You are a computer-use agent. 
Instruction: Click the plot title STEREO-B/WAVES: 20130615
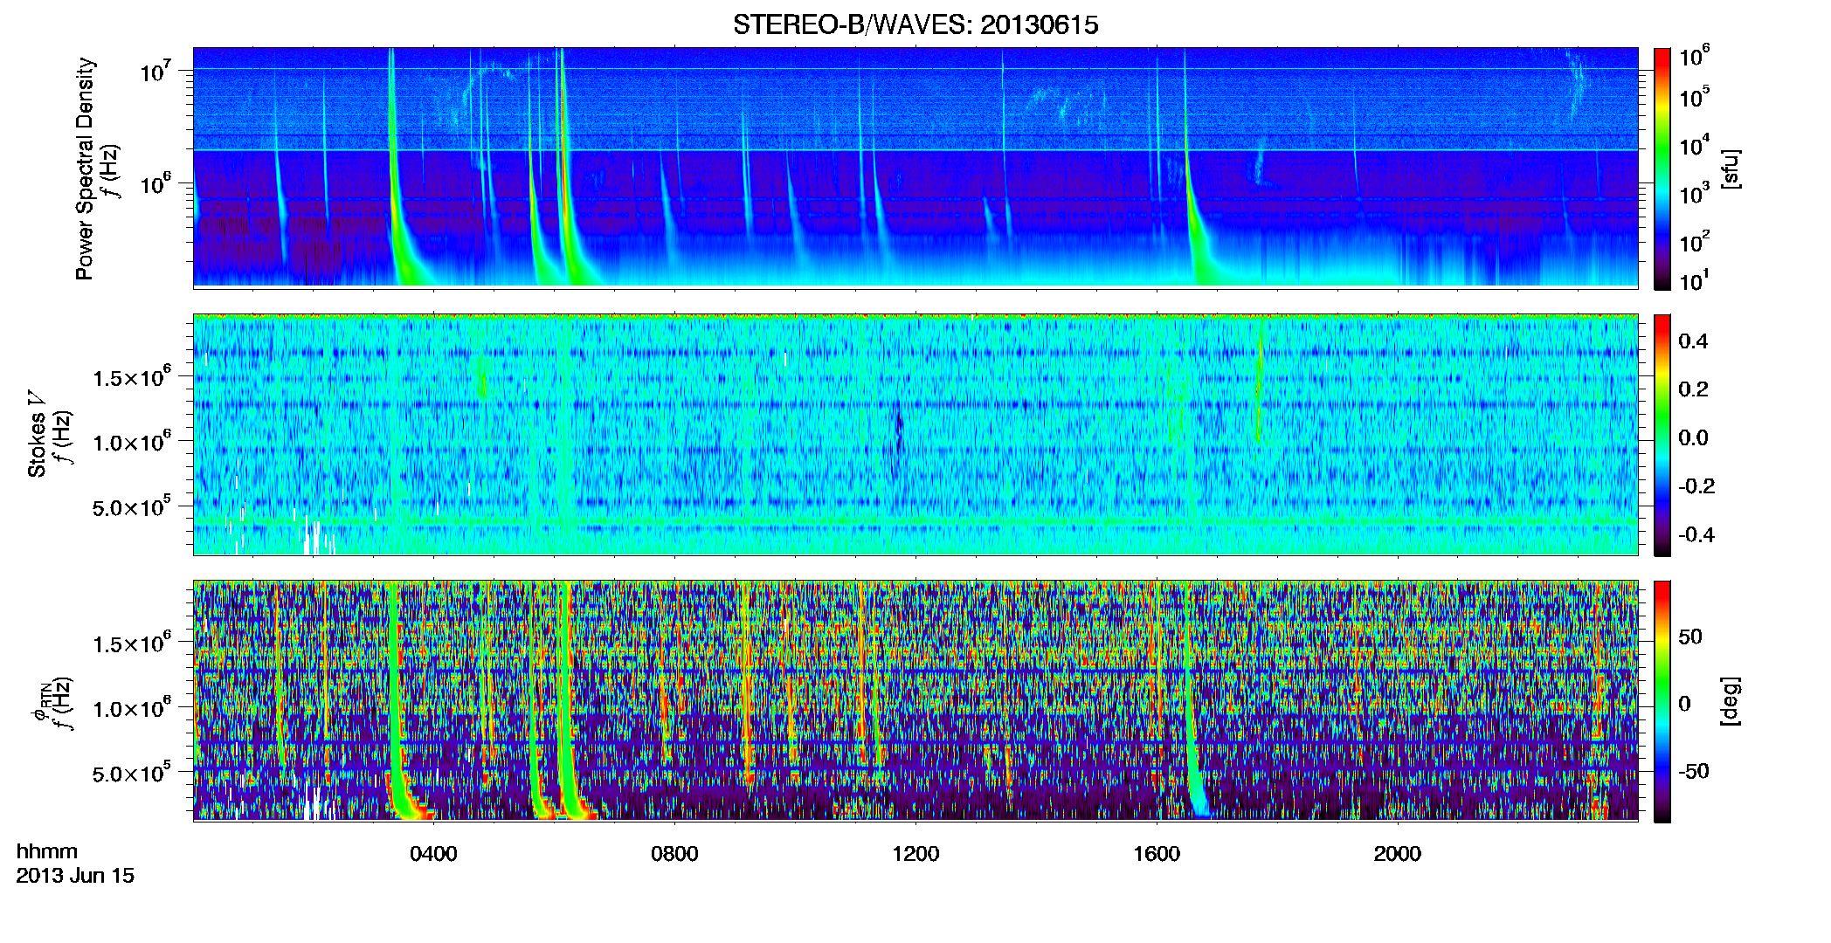pos(915,24)
